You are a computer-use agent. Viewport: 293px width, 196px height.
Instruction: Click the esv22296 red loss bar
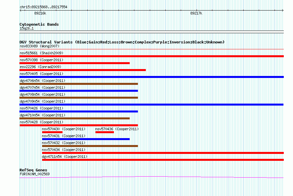(x=83, y=70)
